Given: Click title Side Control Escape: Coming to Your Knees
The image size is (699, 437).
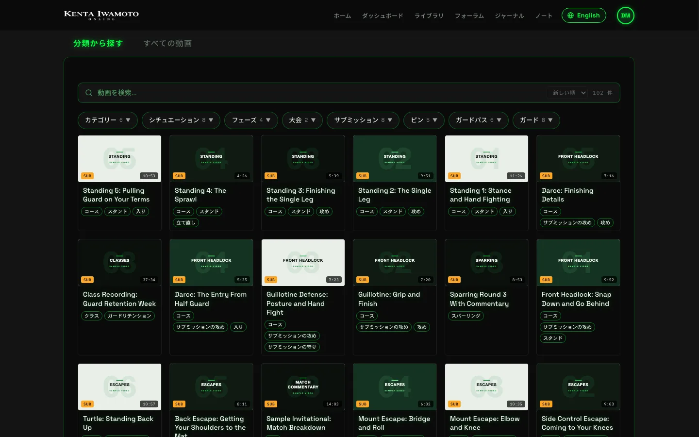Looking at the screenshot, I should pos(577,423).
